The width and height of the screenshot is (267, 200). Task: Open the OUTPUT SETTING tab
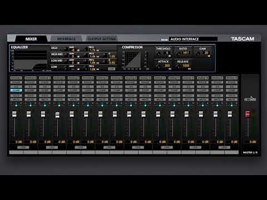[x=102, y=39]
